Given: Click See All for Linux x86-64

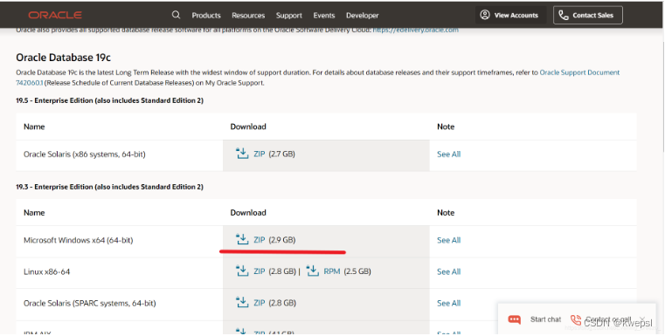Looking at the screenshot, I should (448, 271).
